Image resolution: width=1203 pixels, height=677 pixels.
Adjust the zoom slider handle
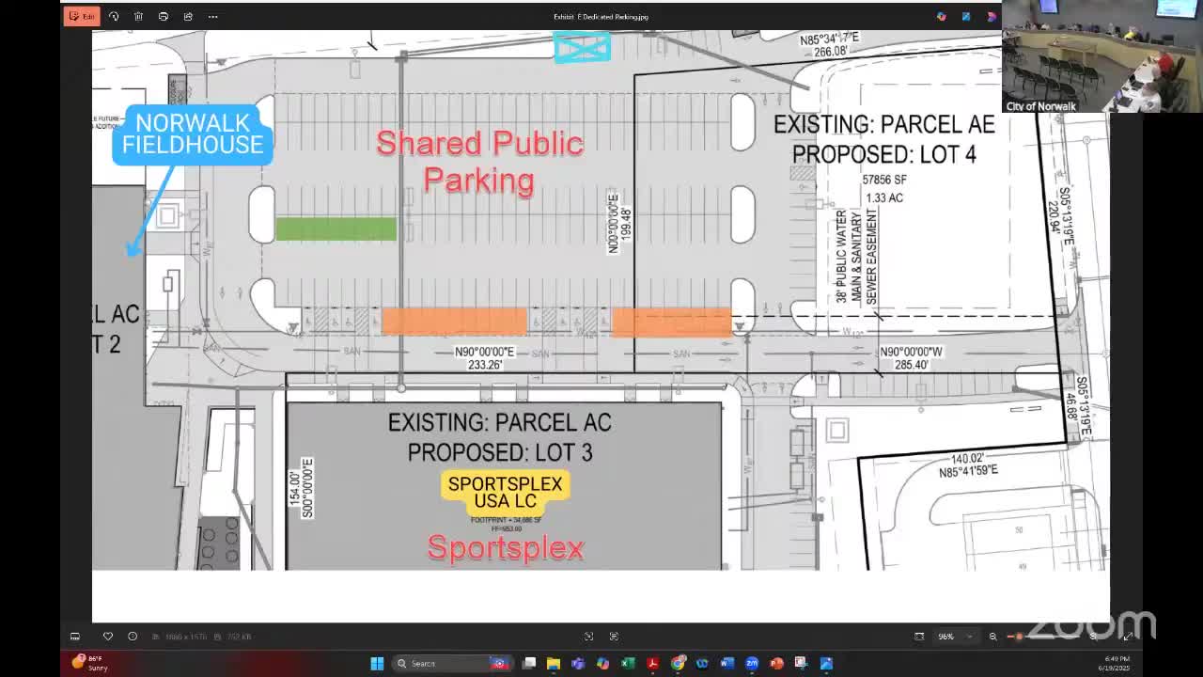pyautogui.click(x=1020, y=637)
